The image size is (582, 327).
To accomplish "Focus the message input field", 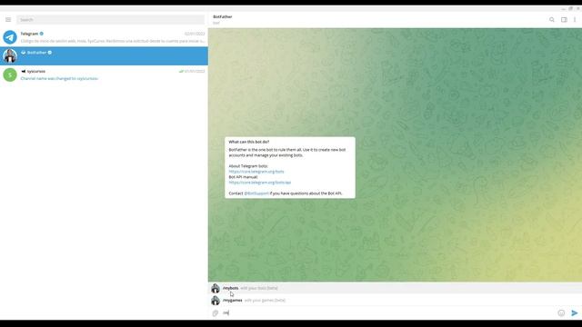I will pos(388,312).
